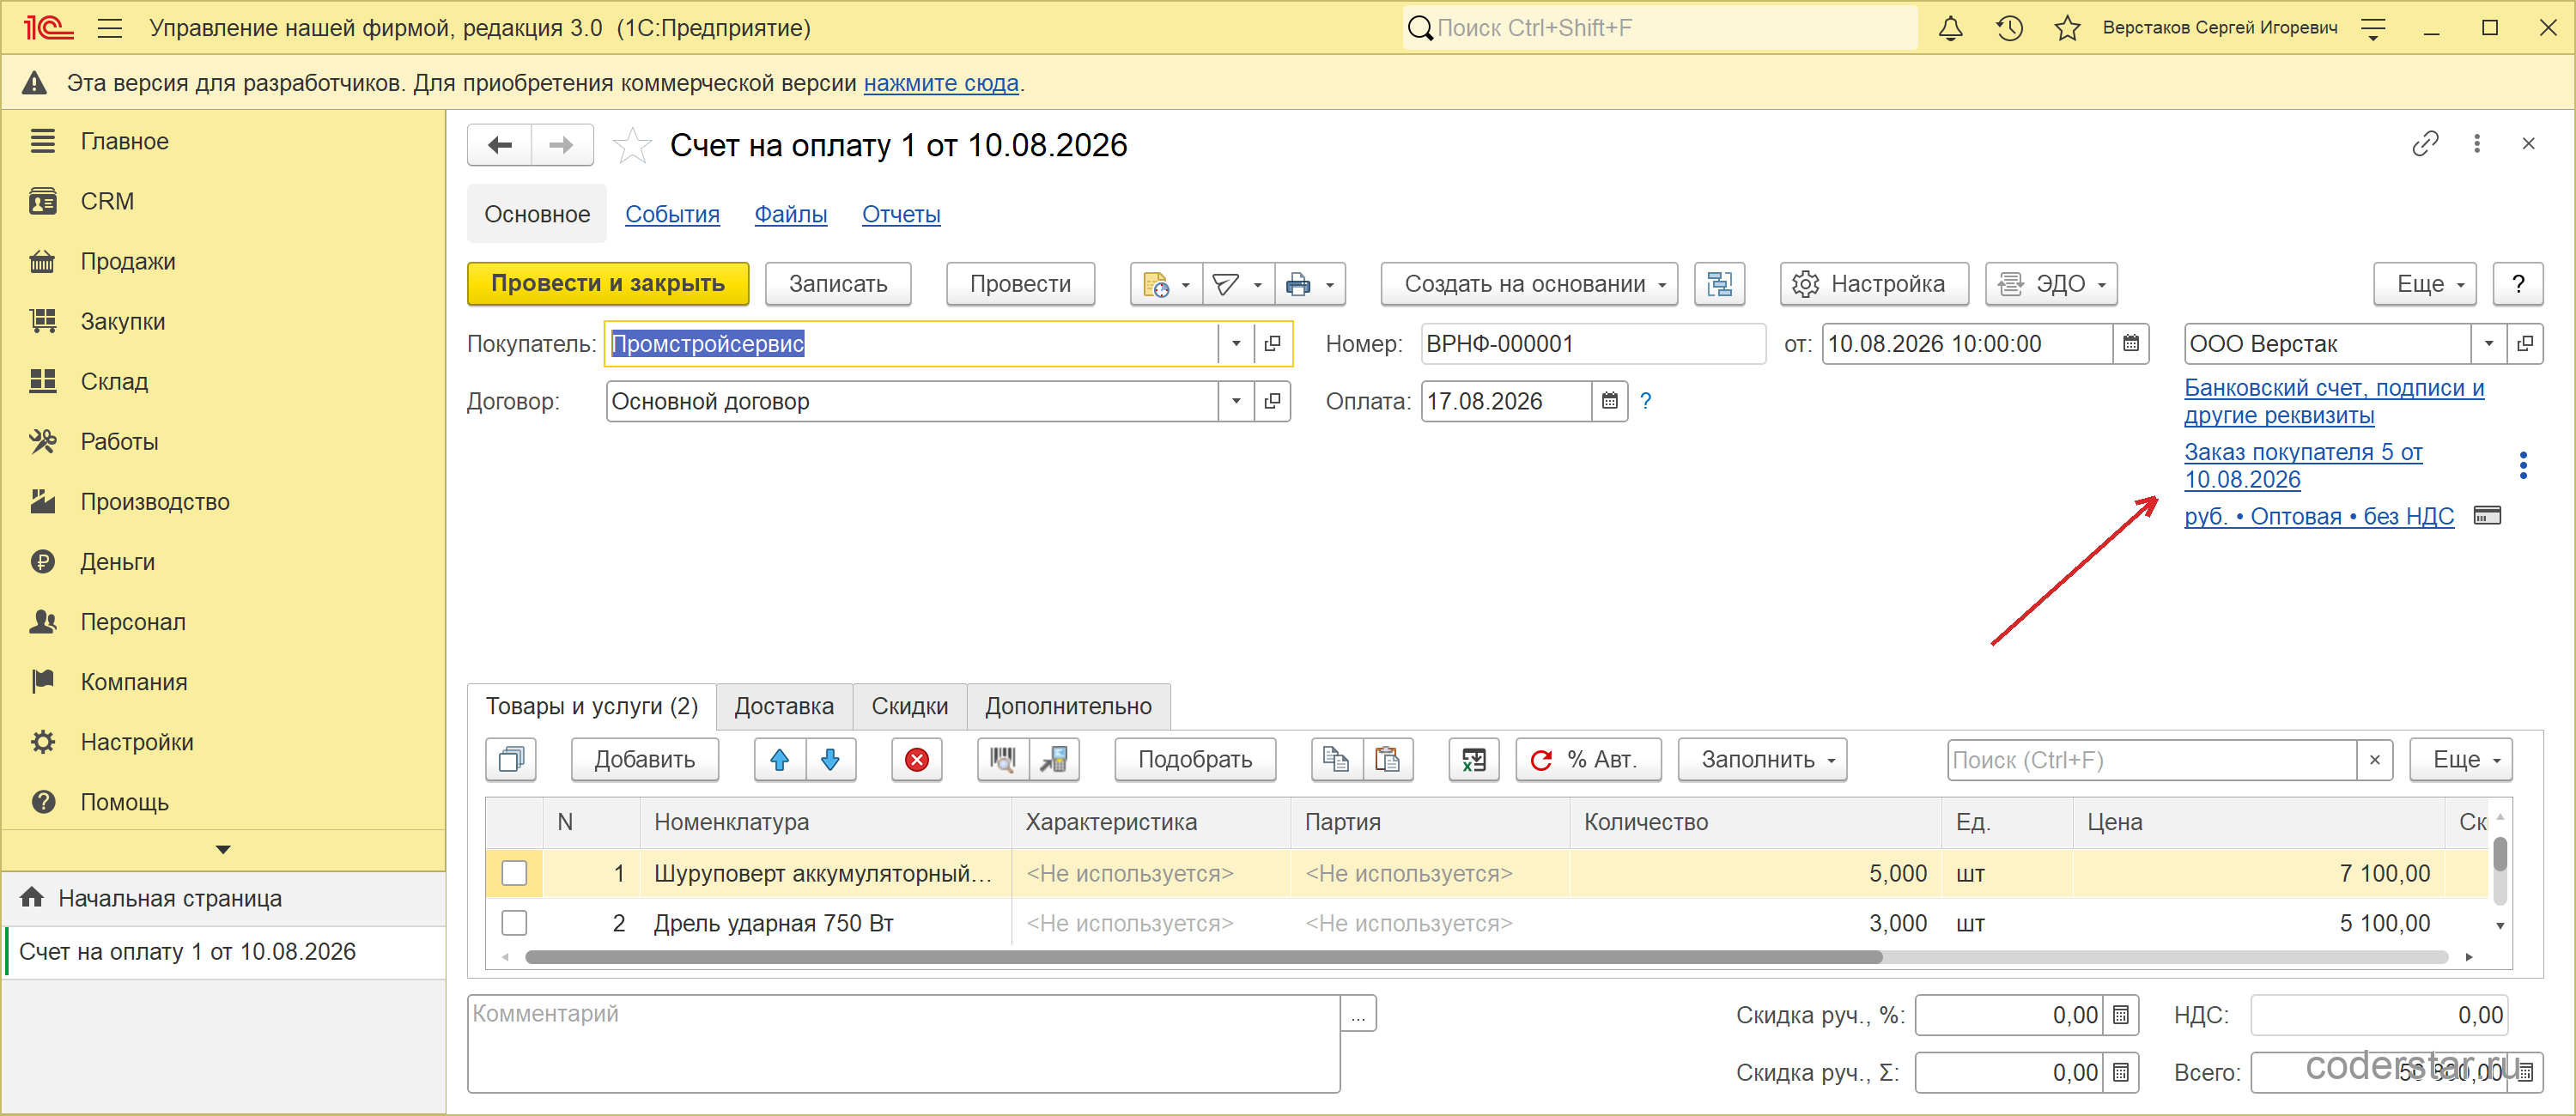Open notifications bell
Image resolution: width=2576 pixels, height=1116 pixels.
[x=1950, y=28]
